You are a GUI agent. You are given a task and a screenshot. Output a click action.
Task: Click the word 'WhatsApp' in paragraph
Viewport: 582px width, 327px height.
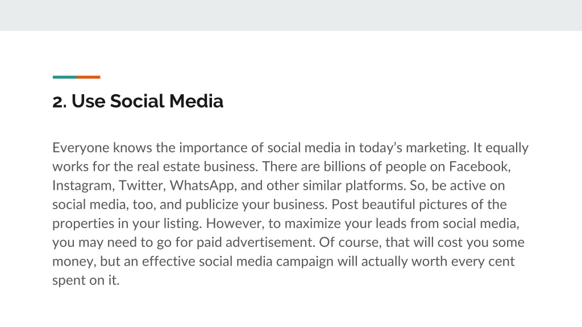tap(202, 186)
